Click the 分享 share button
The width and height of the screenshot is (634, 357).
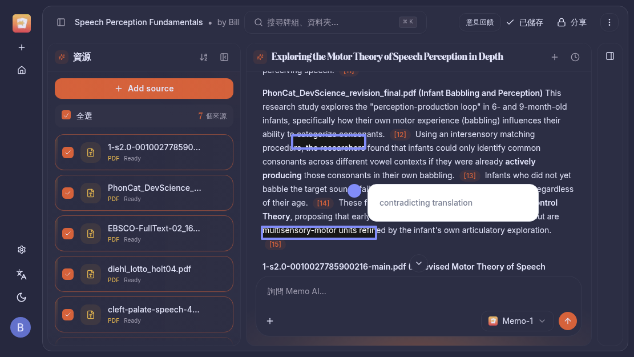point(572,22)
